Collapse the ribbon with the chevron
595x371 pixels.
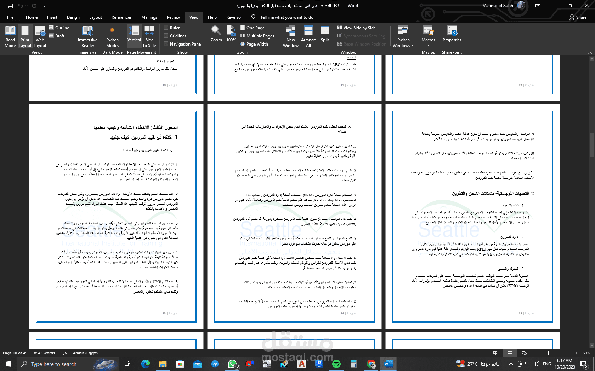(x=590, y=52)
